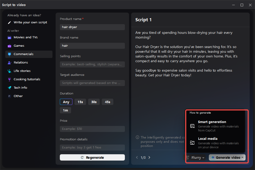
Task: Click the Life stories person icon
Action: point(9,71)
